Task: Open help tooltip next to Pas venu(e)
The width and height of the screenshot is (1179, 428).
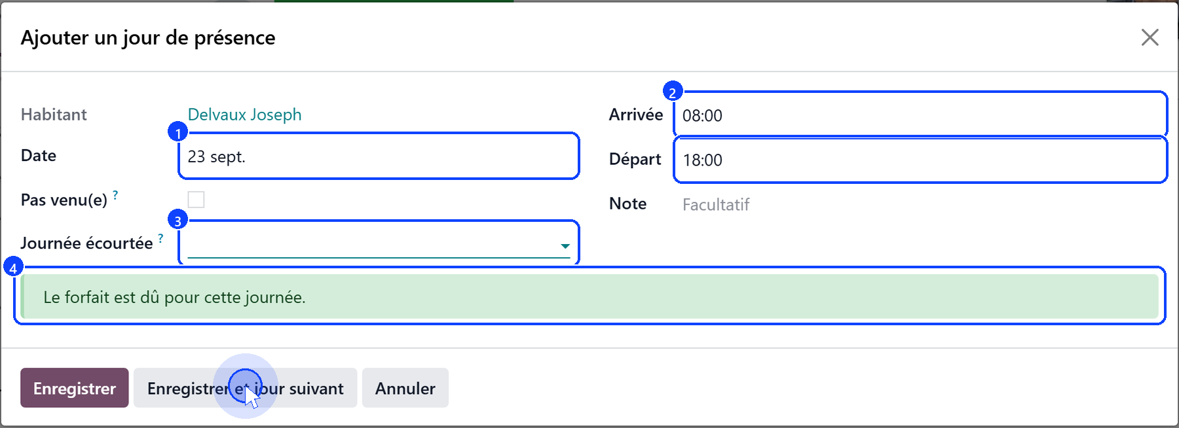Action: [115, 194]
